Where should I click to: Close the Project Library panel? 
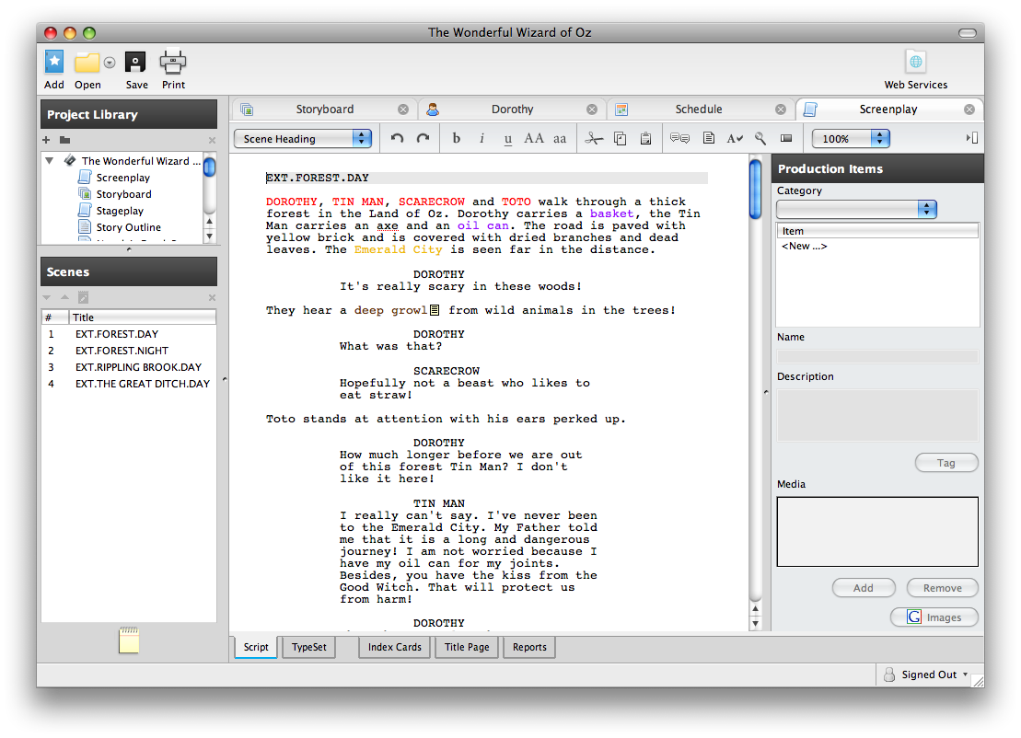pos(212,141)
